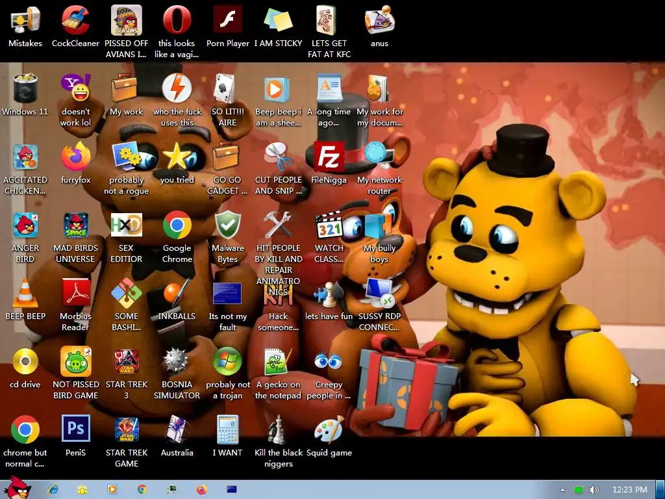Click the 12:23 PM taskbar clock

630,490
